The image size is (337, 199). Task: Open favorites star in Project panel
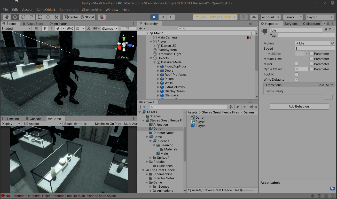tap(244, 107)
